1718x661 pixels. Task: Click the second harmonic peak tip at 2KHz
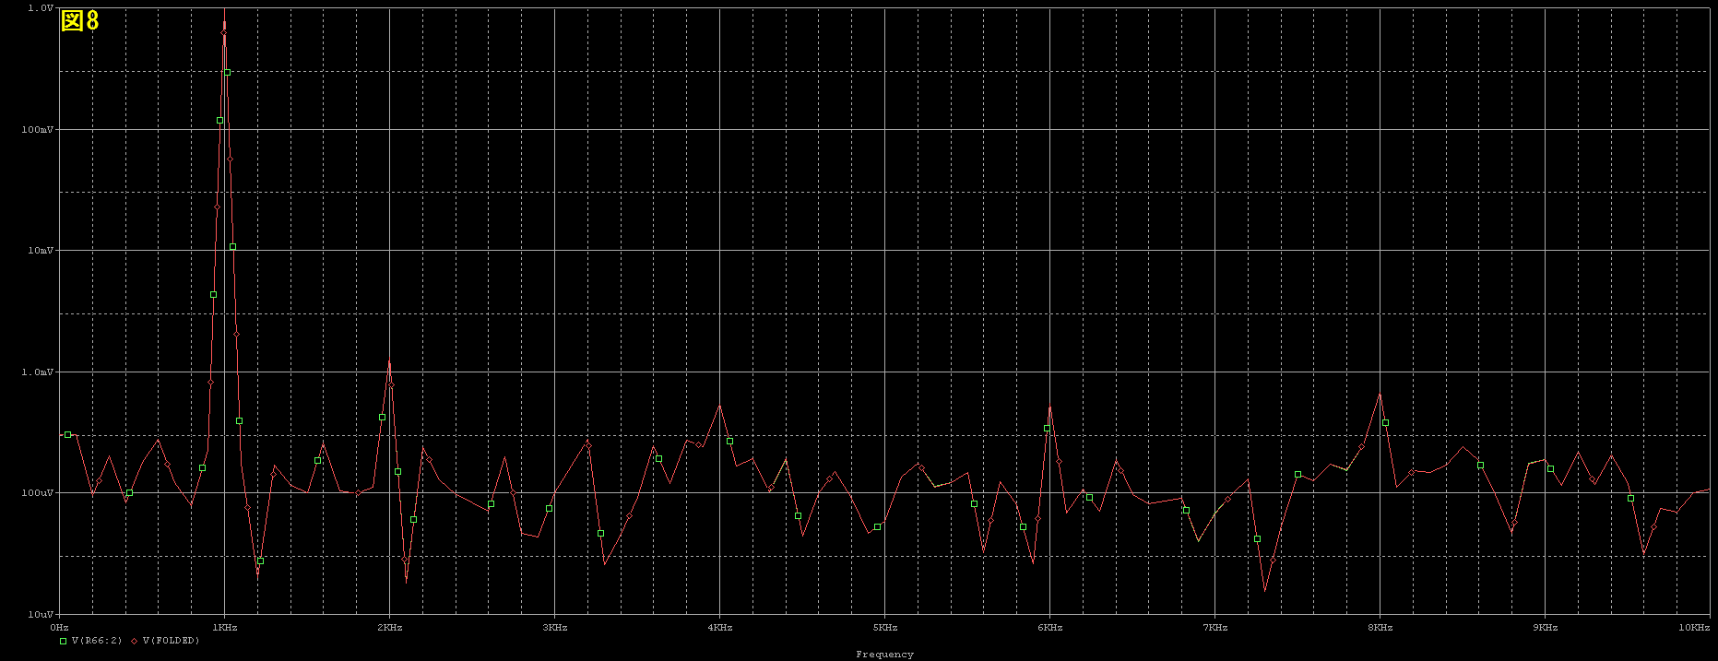pos(389,360)
